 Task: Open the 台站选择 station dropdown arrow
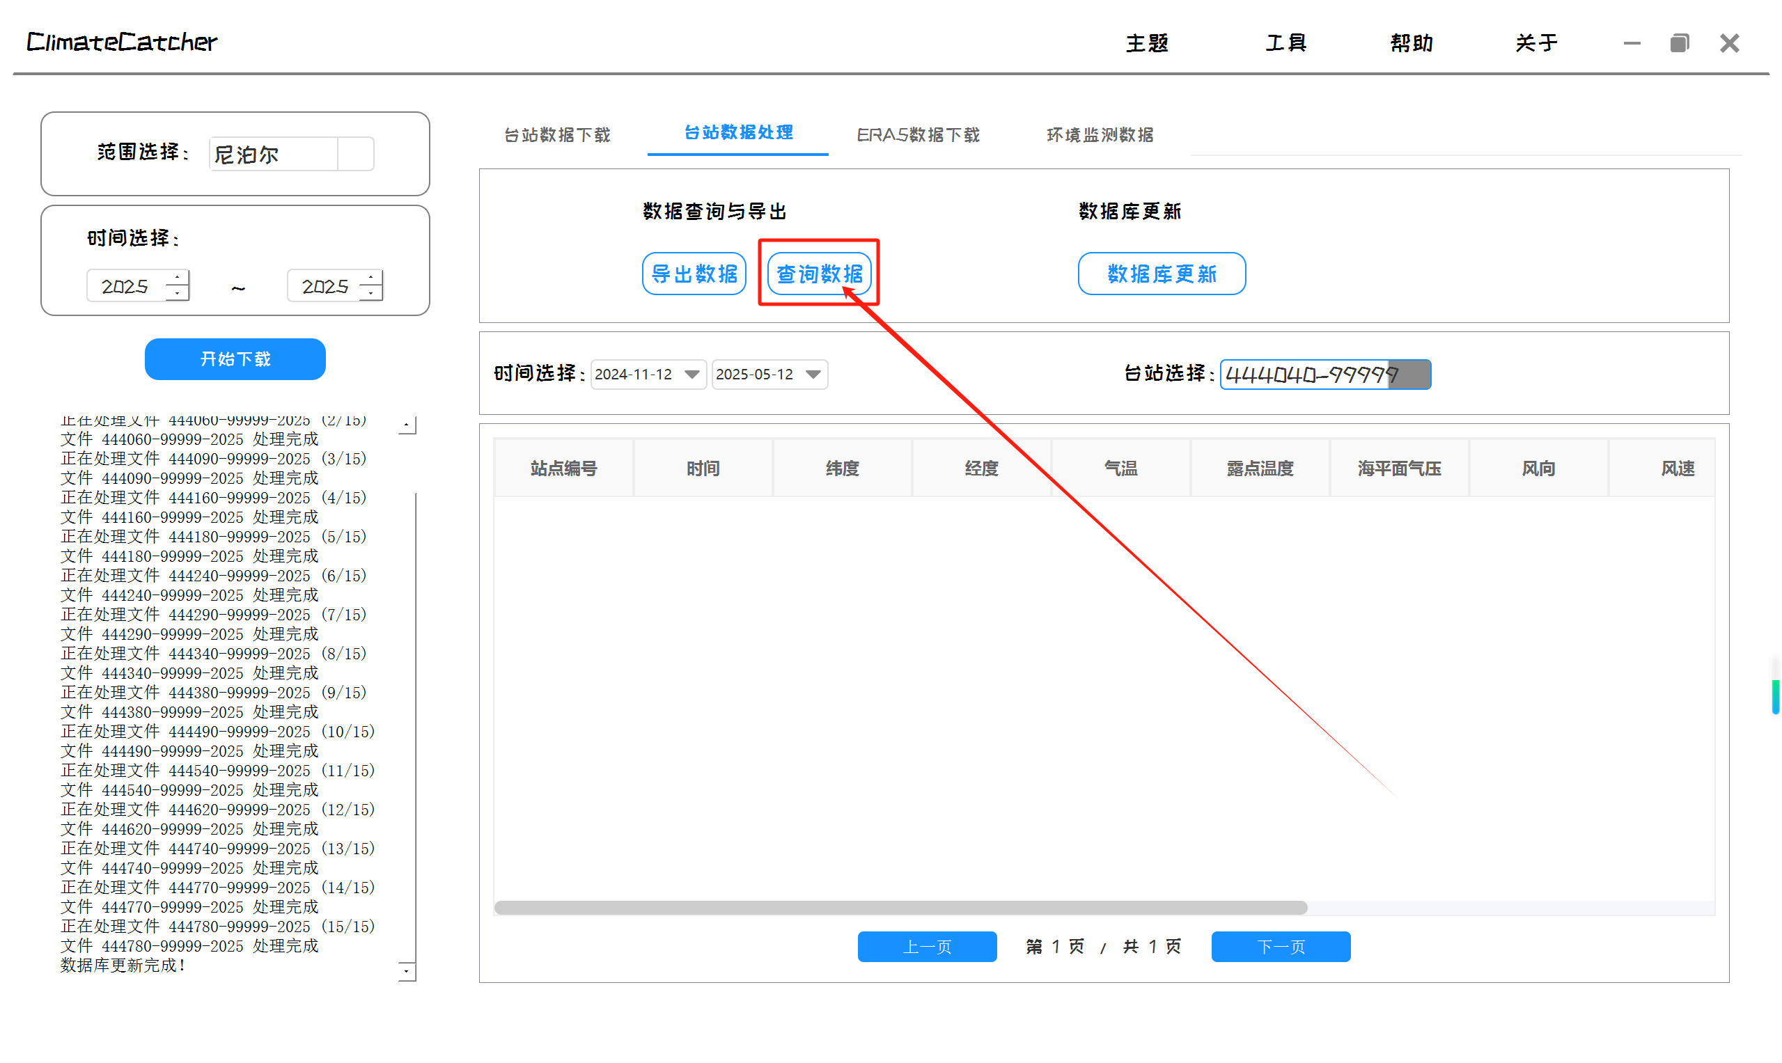click(1409, 374)
